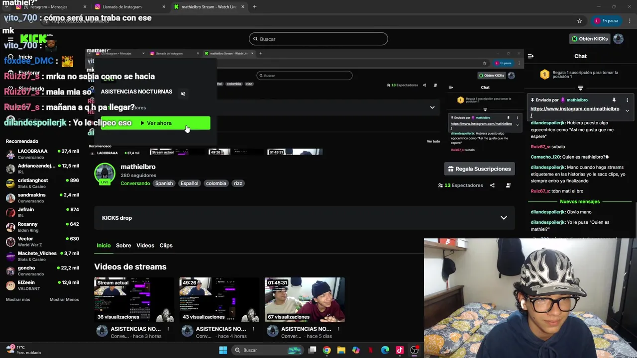This screenshot has height=358, width=637.
Task: Click the Kick Buscar search field
Action: pyautogui.click(x=318, y=39)
